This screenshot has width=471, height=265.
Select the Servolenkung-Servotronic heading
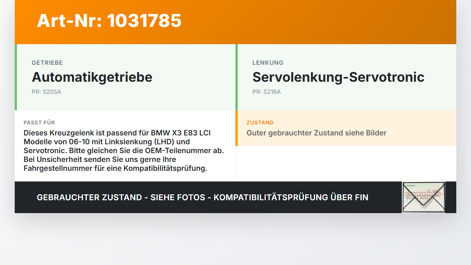click(338, 77)
